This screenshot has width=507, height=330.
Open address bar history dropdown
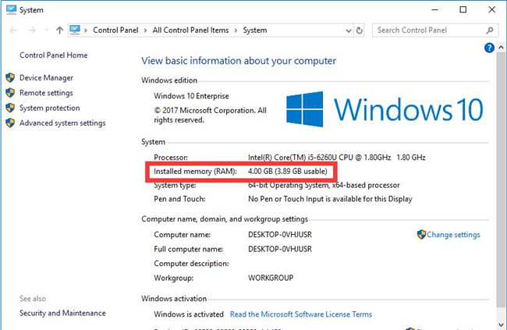tap(348, 30)
